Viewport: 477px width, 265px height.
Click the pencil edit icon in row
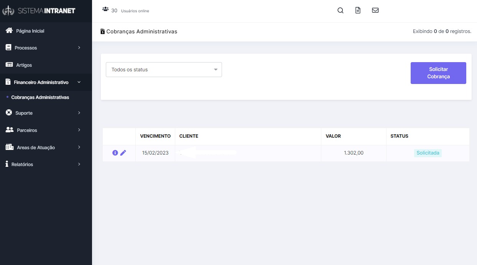tap(123, 153)
